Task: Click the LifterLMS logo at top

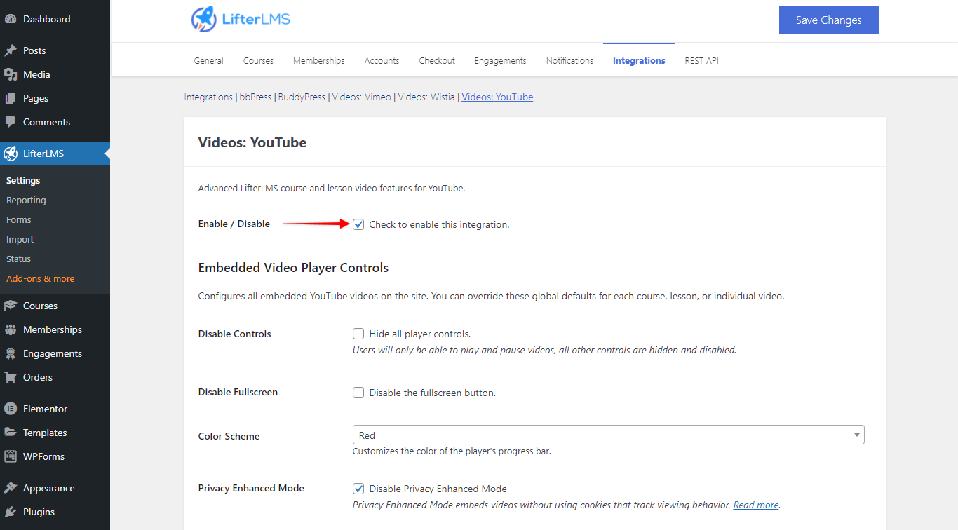Action: click(x=241, y=19)
